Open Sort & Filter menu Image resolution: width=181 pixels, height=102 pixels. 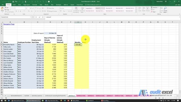[161, 10]
